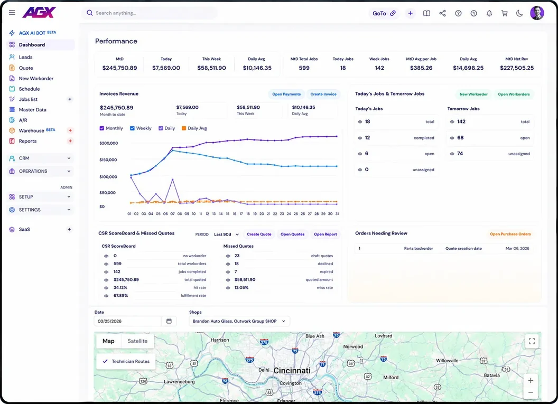Image resolution: width=558 pixels, height=404 pixels.
Task: Click the Parts backorder review row
Action: (444, 249)
